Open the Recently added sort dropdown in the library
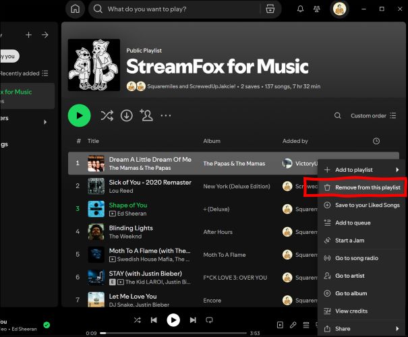The height and width of the screenshot is (337, 408). (24, 73)
